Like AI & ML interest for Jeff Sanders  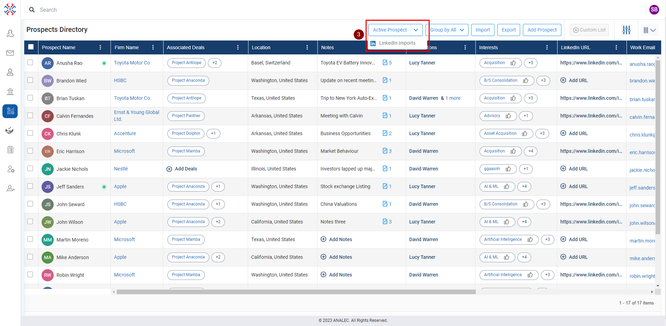(x=507, y=186)
